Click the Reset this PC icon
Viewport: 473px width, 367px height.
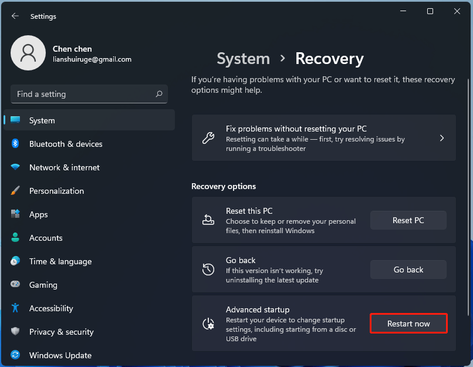pyautogui.click(x=208, y=220)
